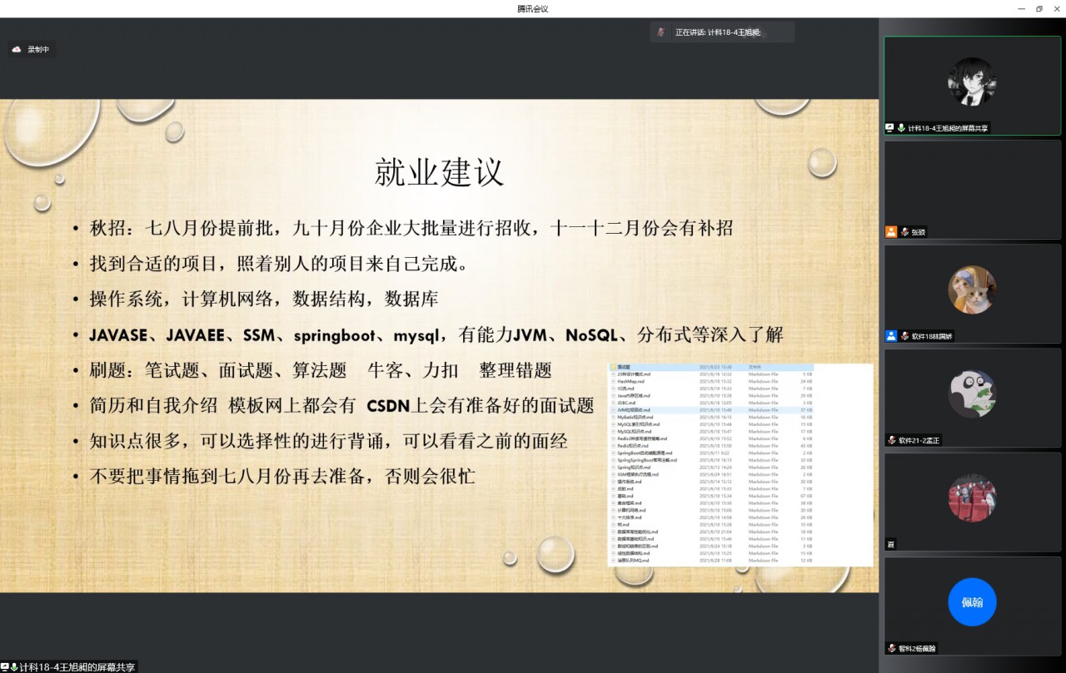Click the muted microphone icon beside 软件18林国娇

click(904, 336)
